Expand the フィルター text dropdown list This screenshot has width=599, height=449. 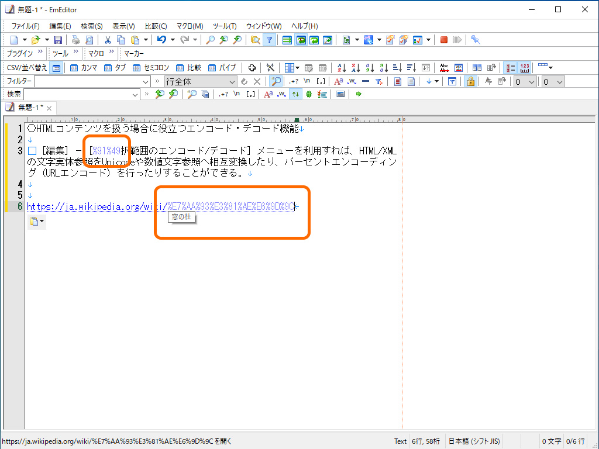[146, 81]
